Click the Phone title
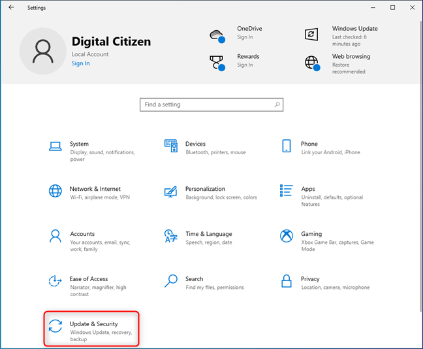The height and width of the screenshot is (349, 423). tap(309, 144)
